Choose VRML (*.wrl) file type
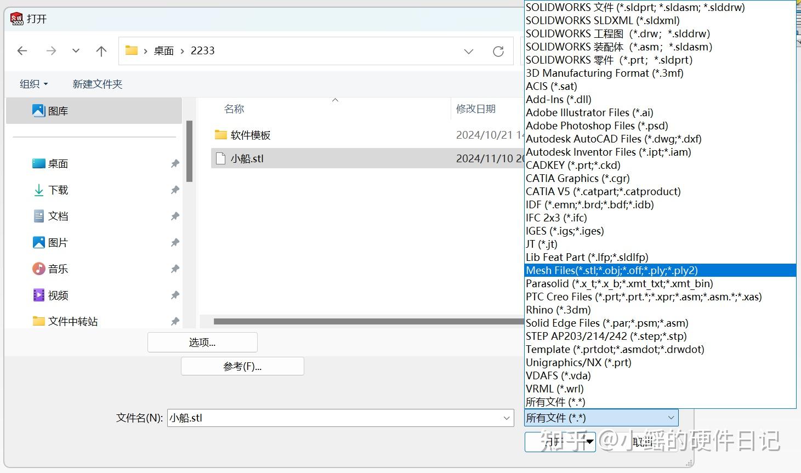Image resolution: width=801 pixels, height=473 pixels. [x=660, y=389]
